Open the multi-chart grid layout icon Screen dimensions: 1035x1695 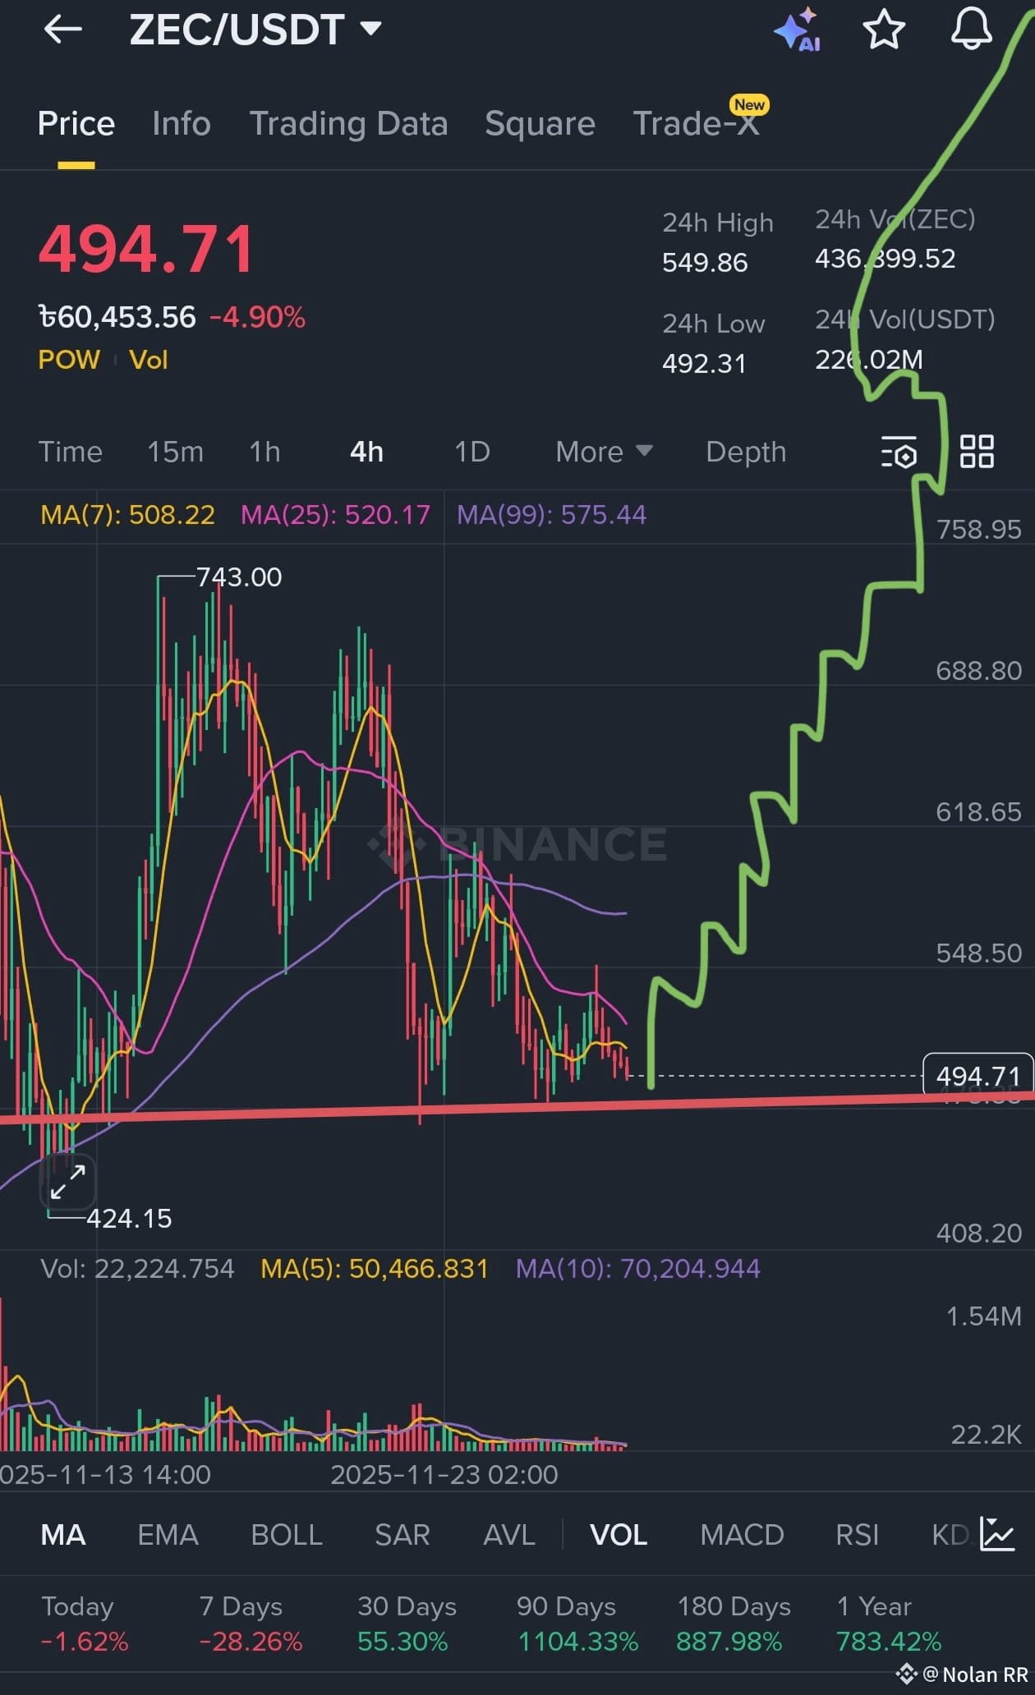(x=977, y=452)
